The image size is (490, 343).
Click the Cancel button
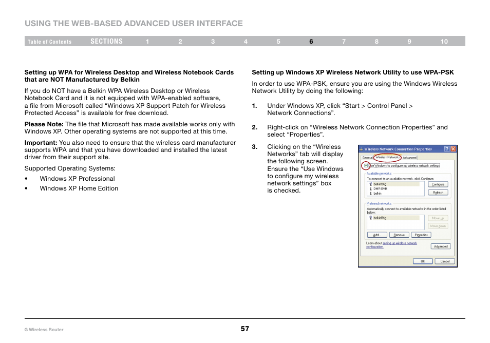click(445, 261)
